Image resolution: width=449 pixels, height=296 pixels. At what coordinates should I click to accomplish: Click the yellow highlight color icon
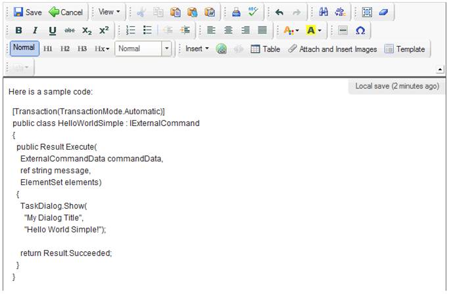311,30
